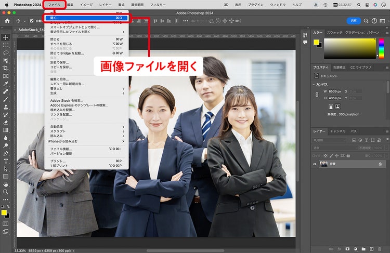The image size is (390, 253).
Task: Switch to the チャンネル tab
Action: click(x=337, y=131)
